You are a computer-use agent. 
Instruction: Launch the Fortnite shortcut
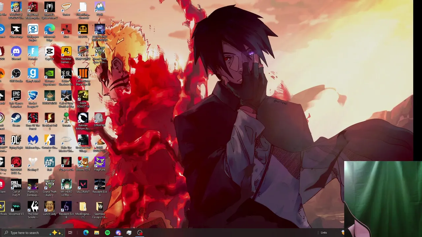click(33, 53)
